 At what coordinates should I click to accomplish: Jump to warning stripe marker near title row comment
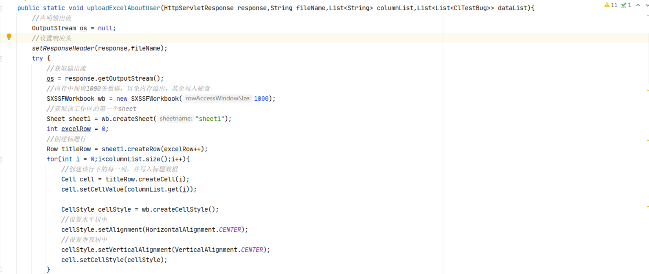click(x=648, y=140)
